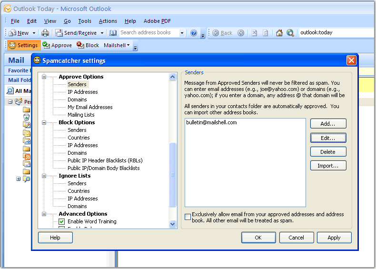Click the Search the Web icon

coord(290,33)
